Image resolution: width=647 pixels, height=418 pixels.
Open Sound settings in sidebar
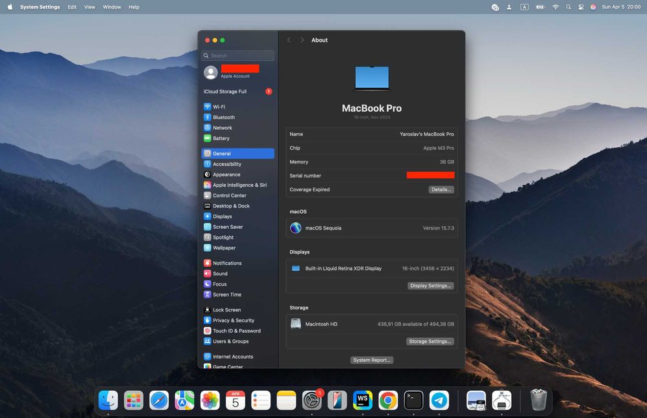[x=237, y=274]
